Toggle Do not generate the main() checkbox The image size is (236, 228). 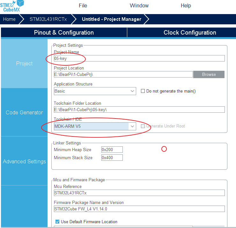tap(143, 91)
